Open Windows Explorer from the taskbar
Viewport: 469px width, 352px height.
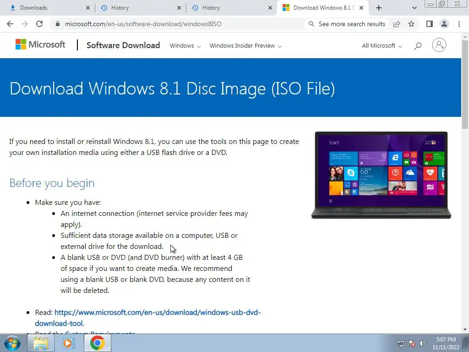41,343
